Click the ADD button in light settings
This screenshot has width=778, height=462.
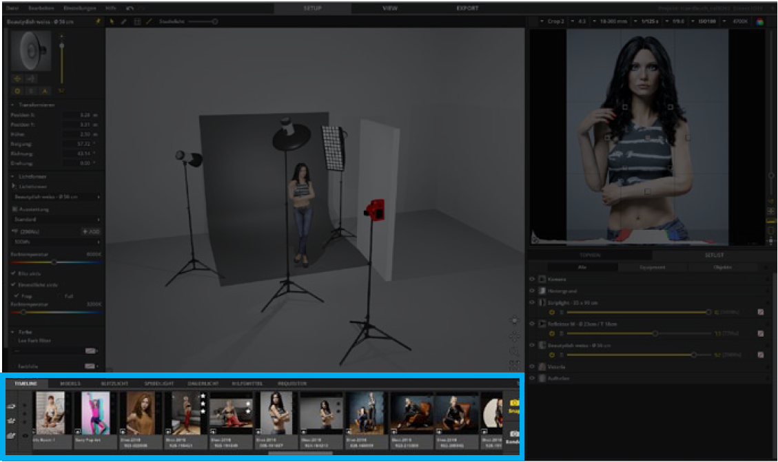pos(91,232)
